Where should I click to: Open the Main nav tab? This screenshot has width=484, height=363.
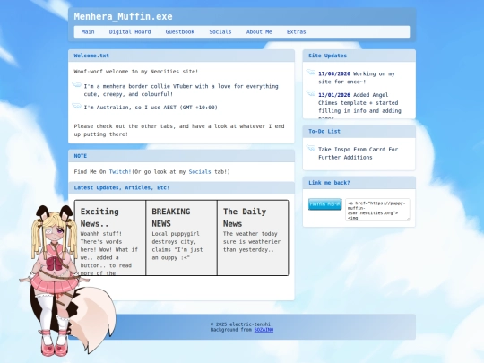click(x=88, y=31)
